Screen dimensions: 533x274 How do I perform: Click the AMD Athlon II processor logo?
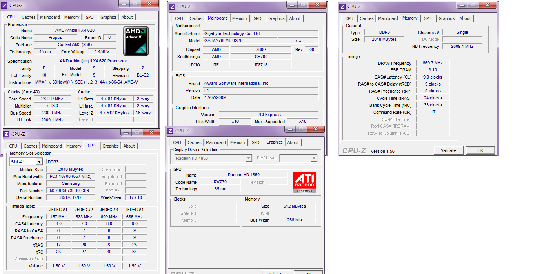136,41
